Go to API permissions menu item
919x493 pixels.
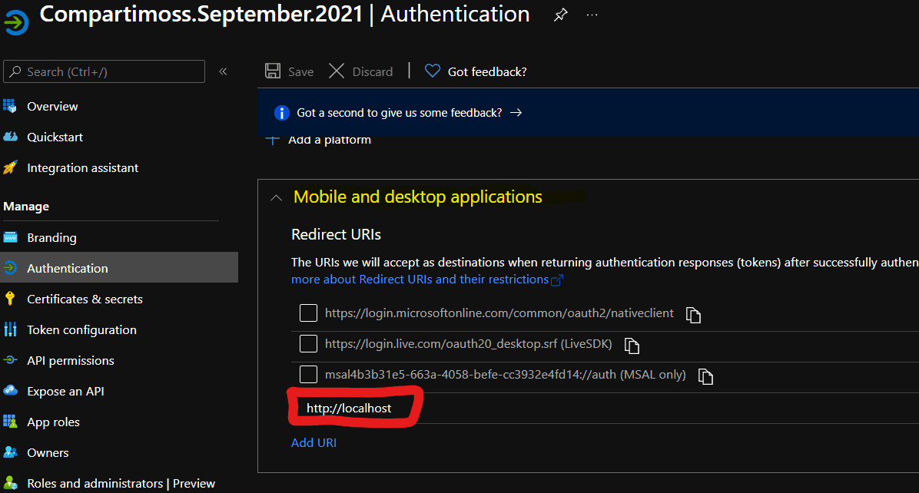coord(71,361)
